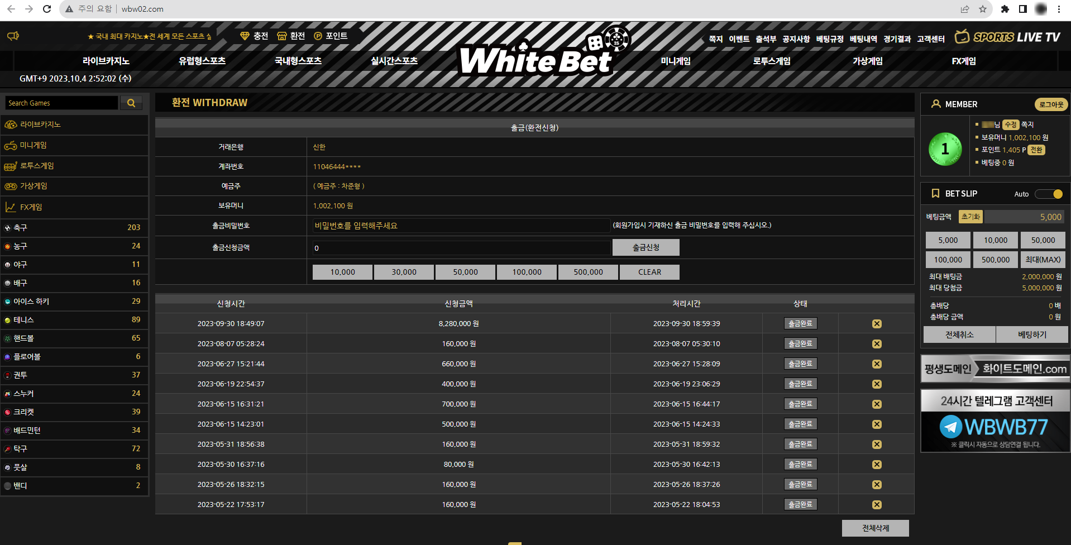Delete the 2023-08-07 withdrawal record

tap(877, 344)
